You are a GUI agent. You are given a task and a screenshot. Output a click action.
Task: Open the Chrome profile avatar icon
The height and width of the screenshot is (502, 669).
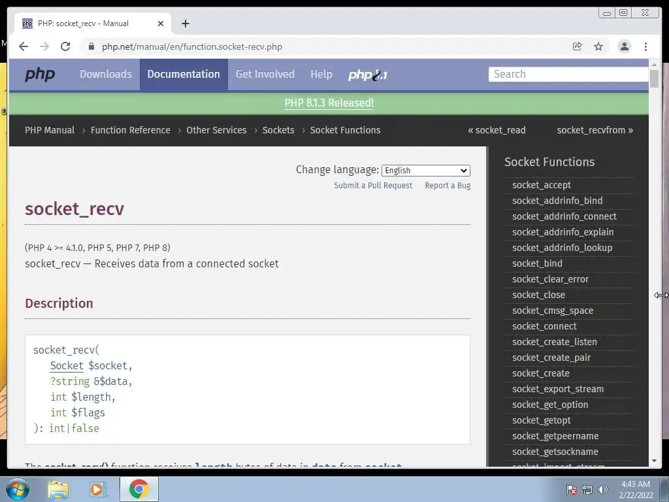(624, 46)
